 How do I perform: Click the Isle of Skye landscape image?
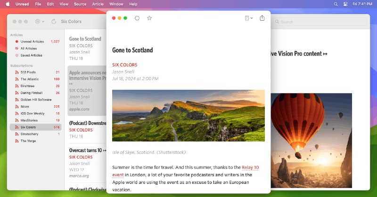point(188,116)
